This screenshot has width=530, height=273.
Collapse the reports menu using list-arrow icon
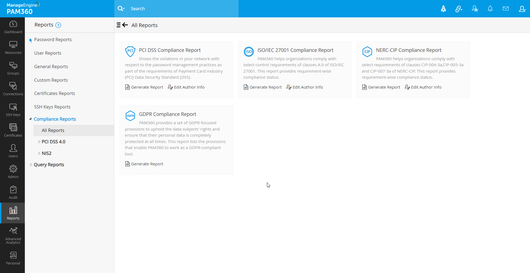click(x=122, y=25)
